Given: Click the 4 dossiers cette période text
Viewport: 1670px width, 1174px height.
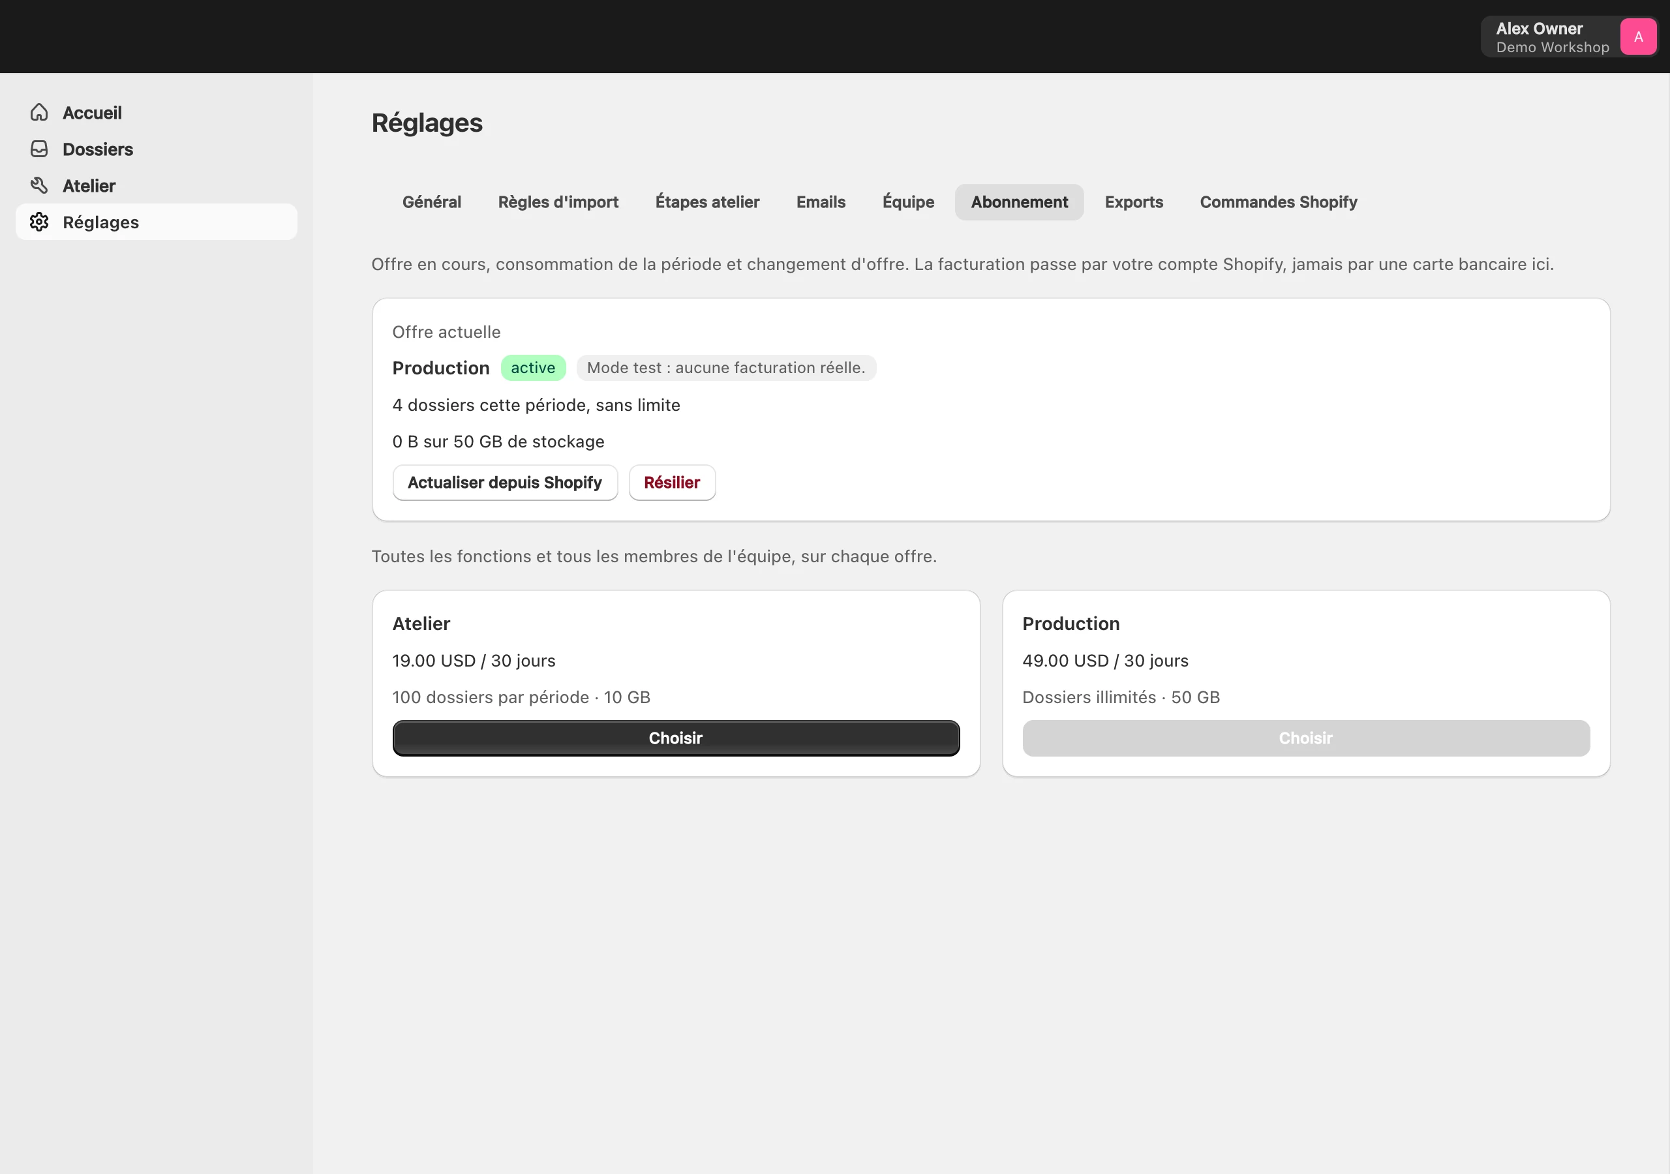Looking at the screenshot, I should (x=536, y=405).
